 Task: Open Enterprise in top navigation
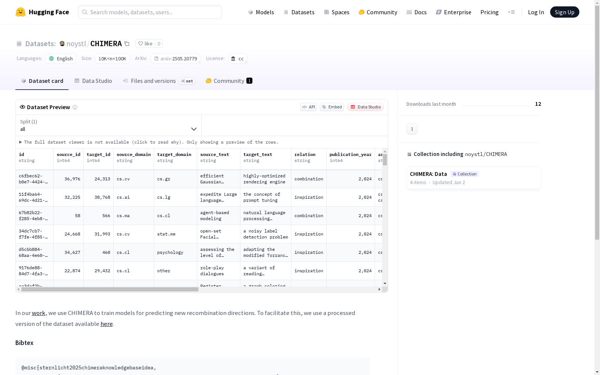[x=453, y=12]
